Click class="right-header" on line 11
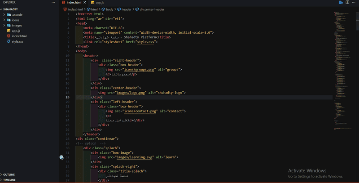This screenshot has height=183, width=359. point(120,60)
